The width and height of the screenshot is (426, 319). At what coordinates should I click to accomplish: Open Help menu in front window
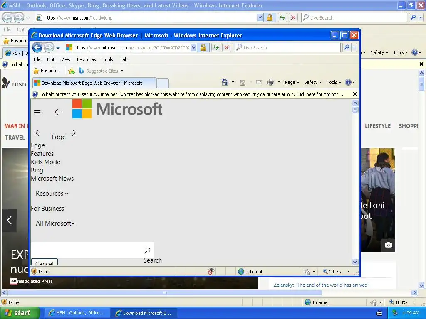124,59
